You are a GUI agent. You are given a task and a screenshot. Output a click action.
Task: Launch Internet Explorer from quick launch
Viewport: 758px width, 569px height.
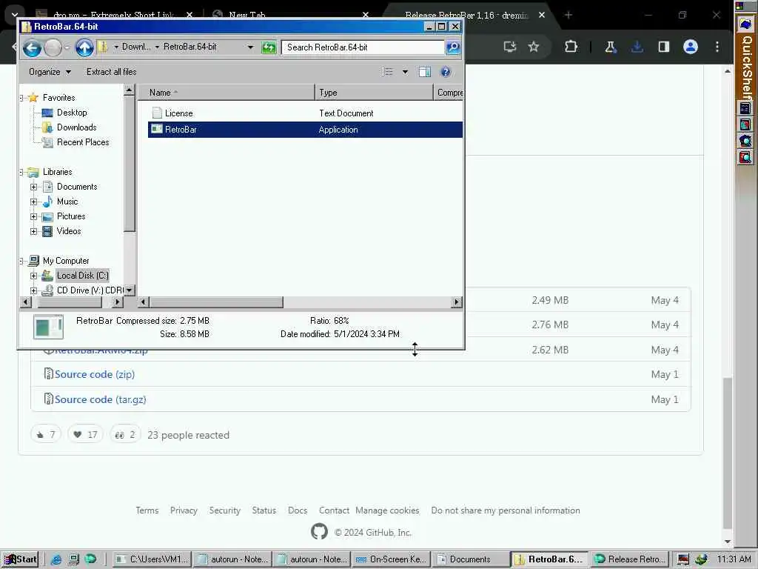pyautogui.click(x=56, y=559)
